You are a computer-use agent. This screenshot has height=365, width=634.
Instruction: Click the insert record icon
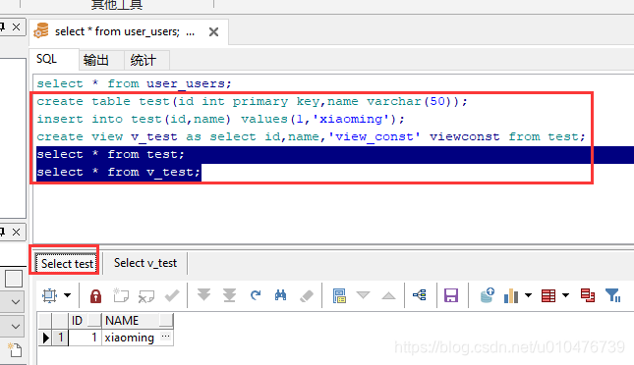tap(121, 295)
